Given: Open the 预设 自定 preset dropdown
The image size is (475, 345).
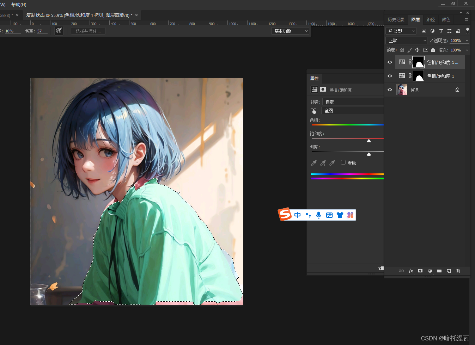Looking at the screenshot, I should tap(353, 102).
